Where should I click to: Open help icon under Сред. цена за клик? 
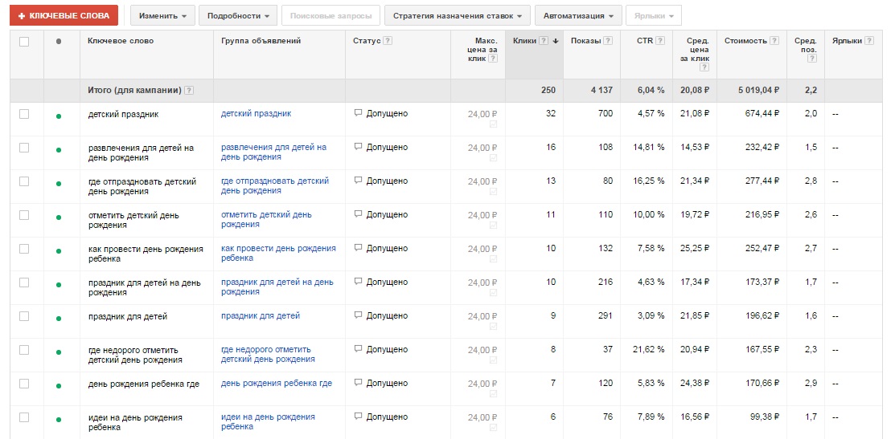(x=704, y=67)
